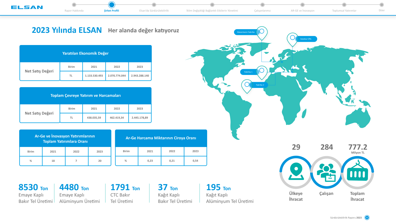Click the Toplam İhracat shipping container icon
Viewport: 396px width, 223px height.
click(x=357, y=172)
